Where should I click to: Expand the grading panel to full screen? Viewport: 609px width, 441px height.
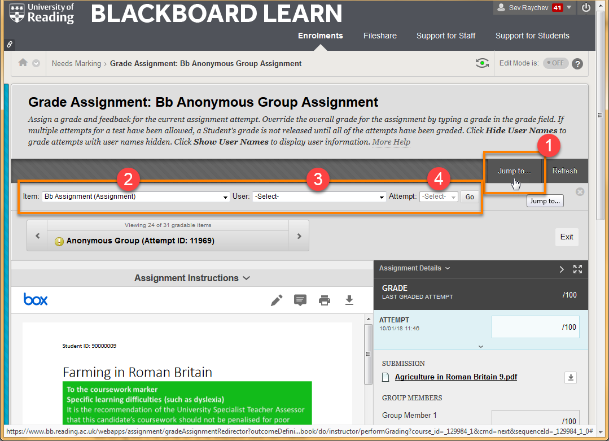click(577, 269)
